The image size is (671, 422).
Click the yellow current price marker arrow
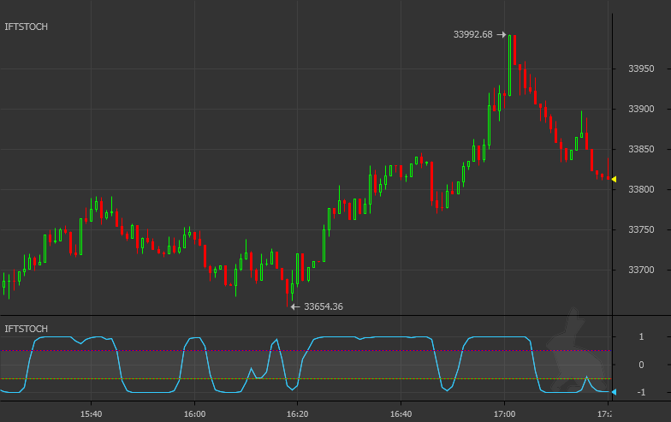point(615,180)
